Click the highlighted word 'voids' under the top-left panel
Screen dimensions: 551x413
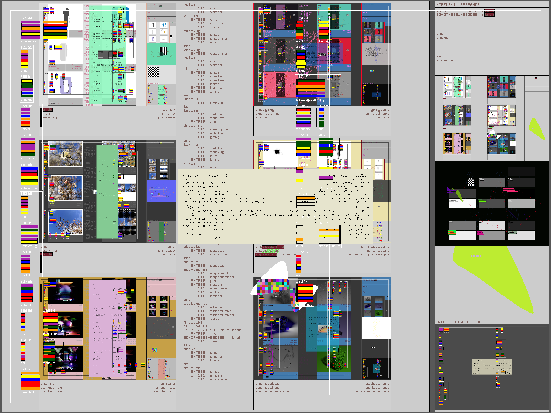pyautogui.click(x=47, y=110)
